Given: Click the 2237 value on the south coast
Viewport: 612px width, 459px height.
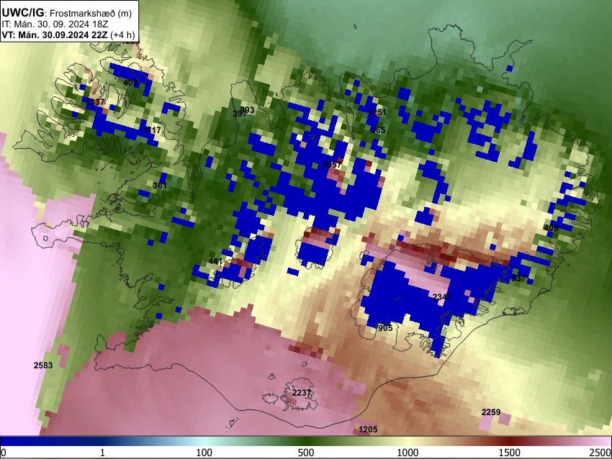Looking at the screenshot, I should point(302,393).
